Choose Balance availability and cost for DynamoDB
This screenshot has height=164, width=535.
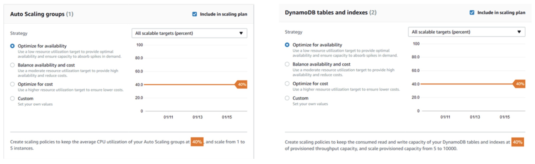pyautogui.click(x=287, y=64)
